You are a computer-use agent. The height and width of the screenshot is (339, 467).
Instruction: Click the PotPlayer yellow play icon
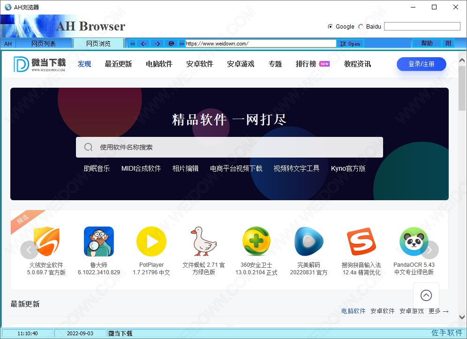click(x=151, y=241)
